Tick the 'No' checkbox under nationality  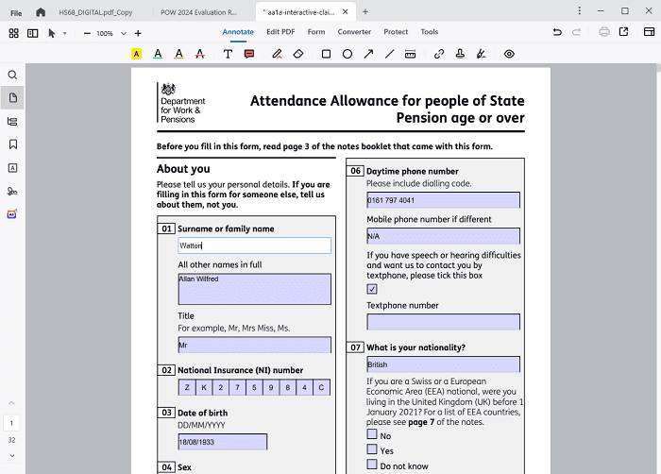coord(372,435)
